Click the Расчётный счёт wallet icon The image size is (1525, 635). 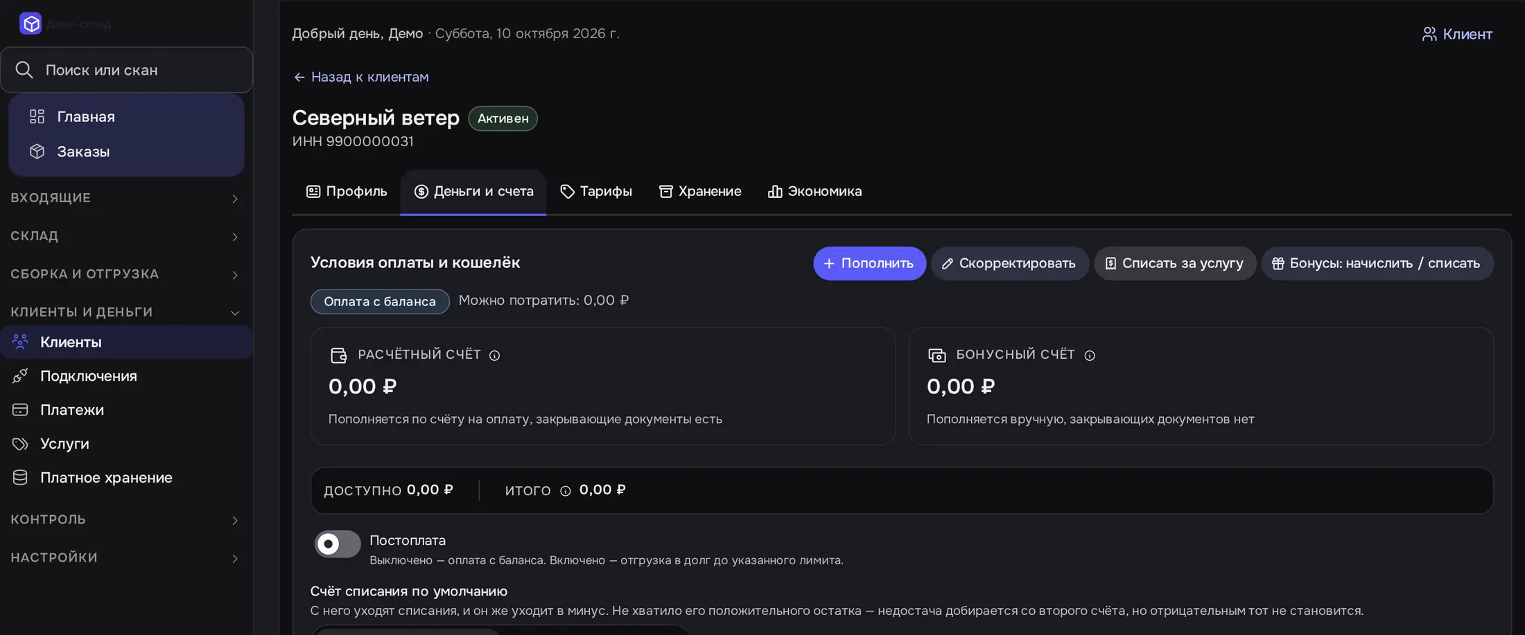(x=338, y=355)
